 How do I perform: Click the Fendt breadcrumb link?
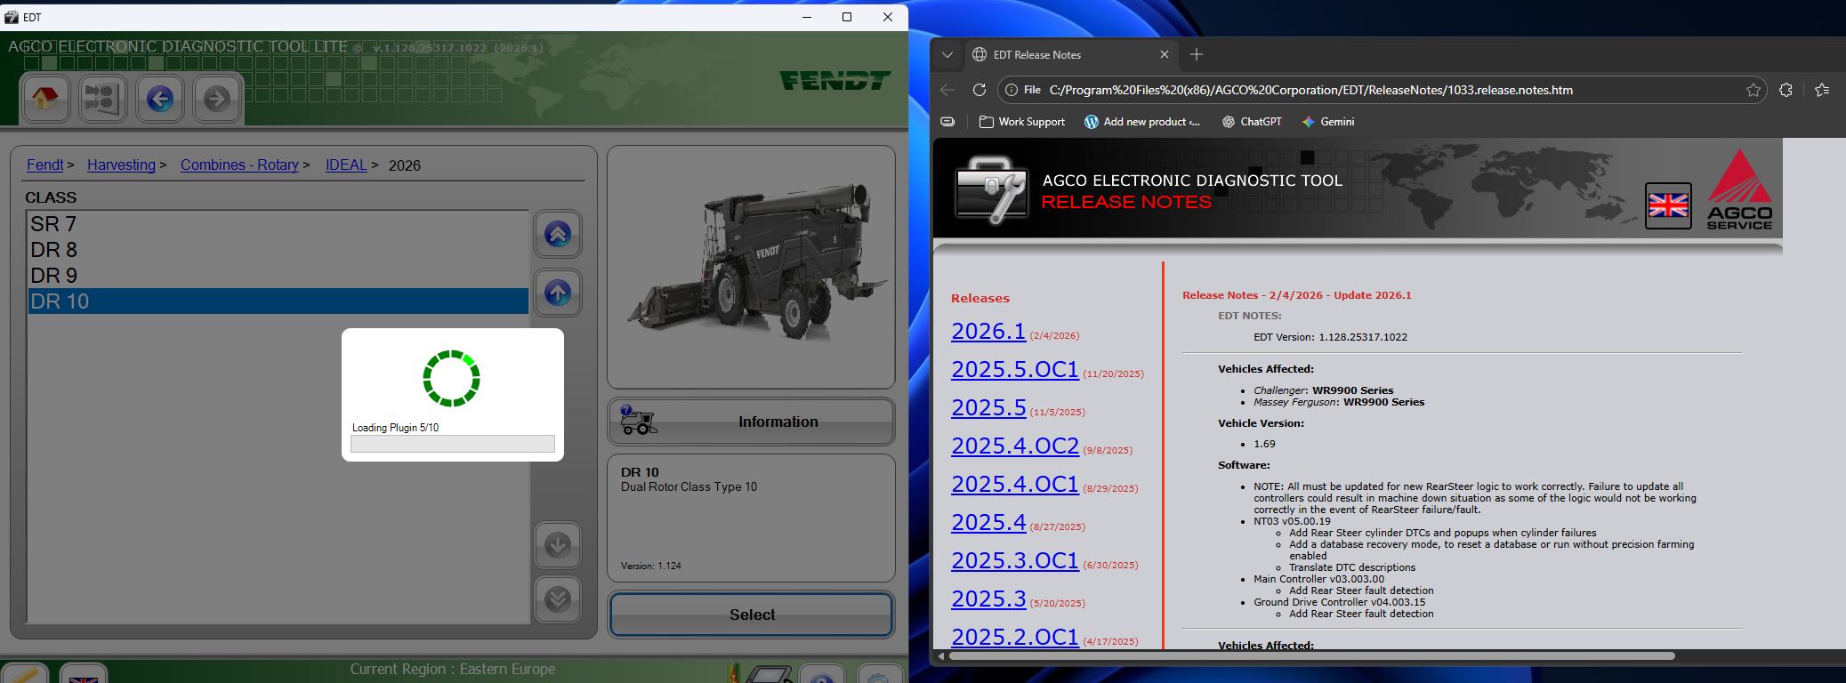pos(44,165)
